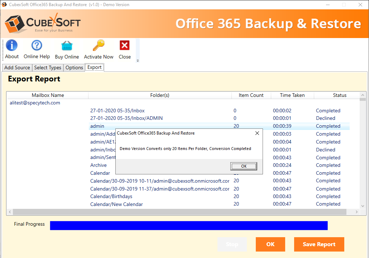Switch to the Add Source tab

tap(17, 67)
